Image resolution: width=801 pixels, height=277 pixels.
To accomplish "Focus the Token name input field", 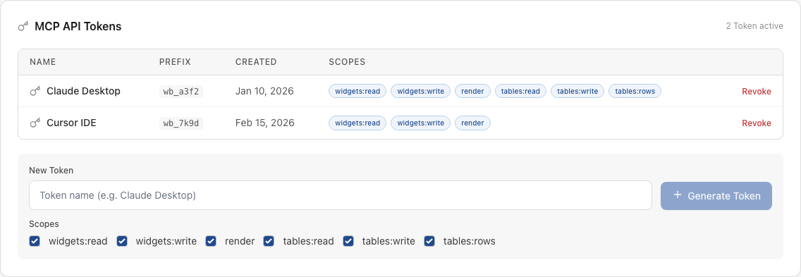I will pos(341,195).
